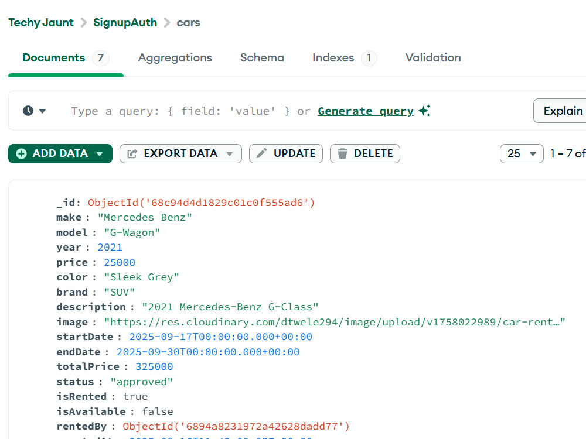This screenshot has height=439, width=586.
Task: Click the Documents count badge 7
Action: tap(101, 58)
